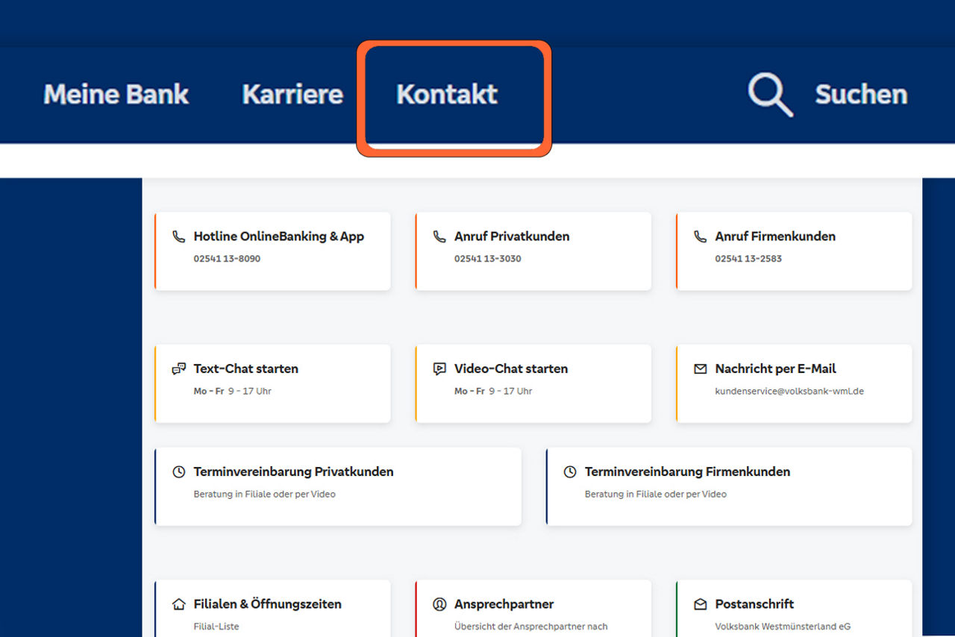Click the house icon for Filialen
955x637 pixels.
178,604
